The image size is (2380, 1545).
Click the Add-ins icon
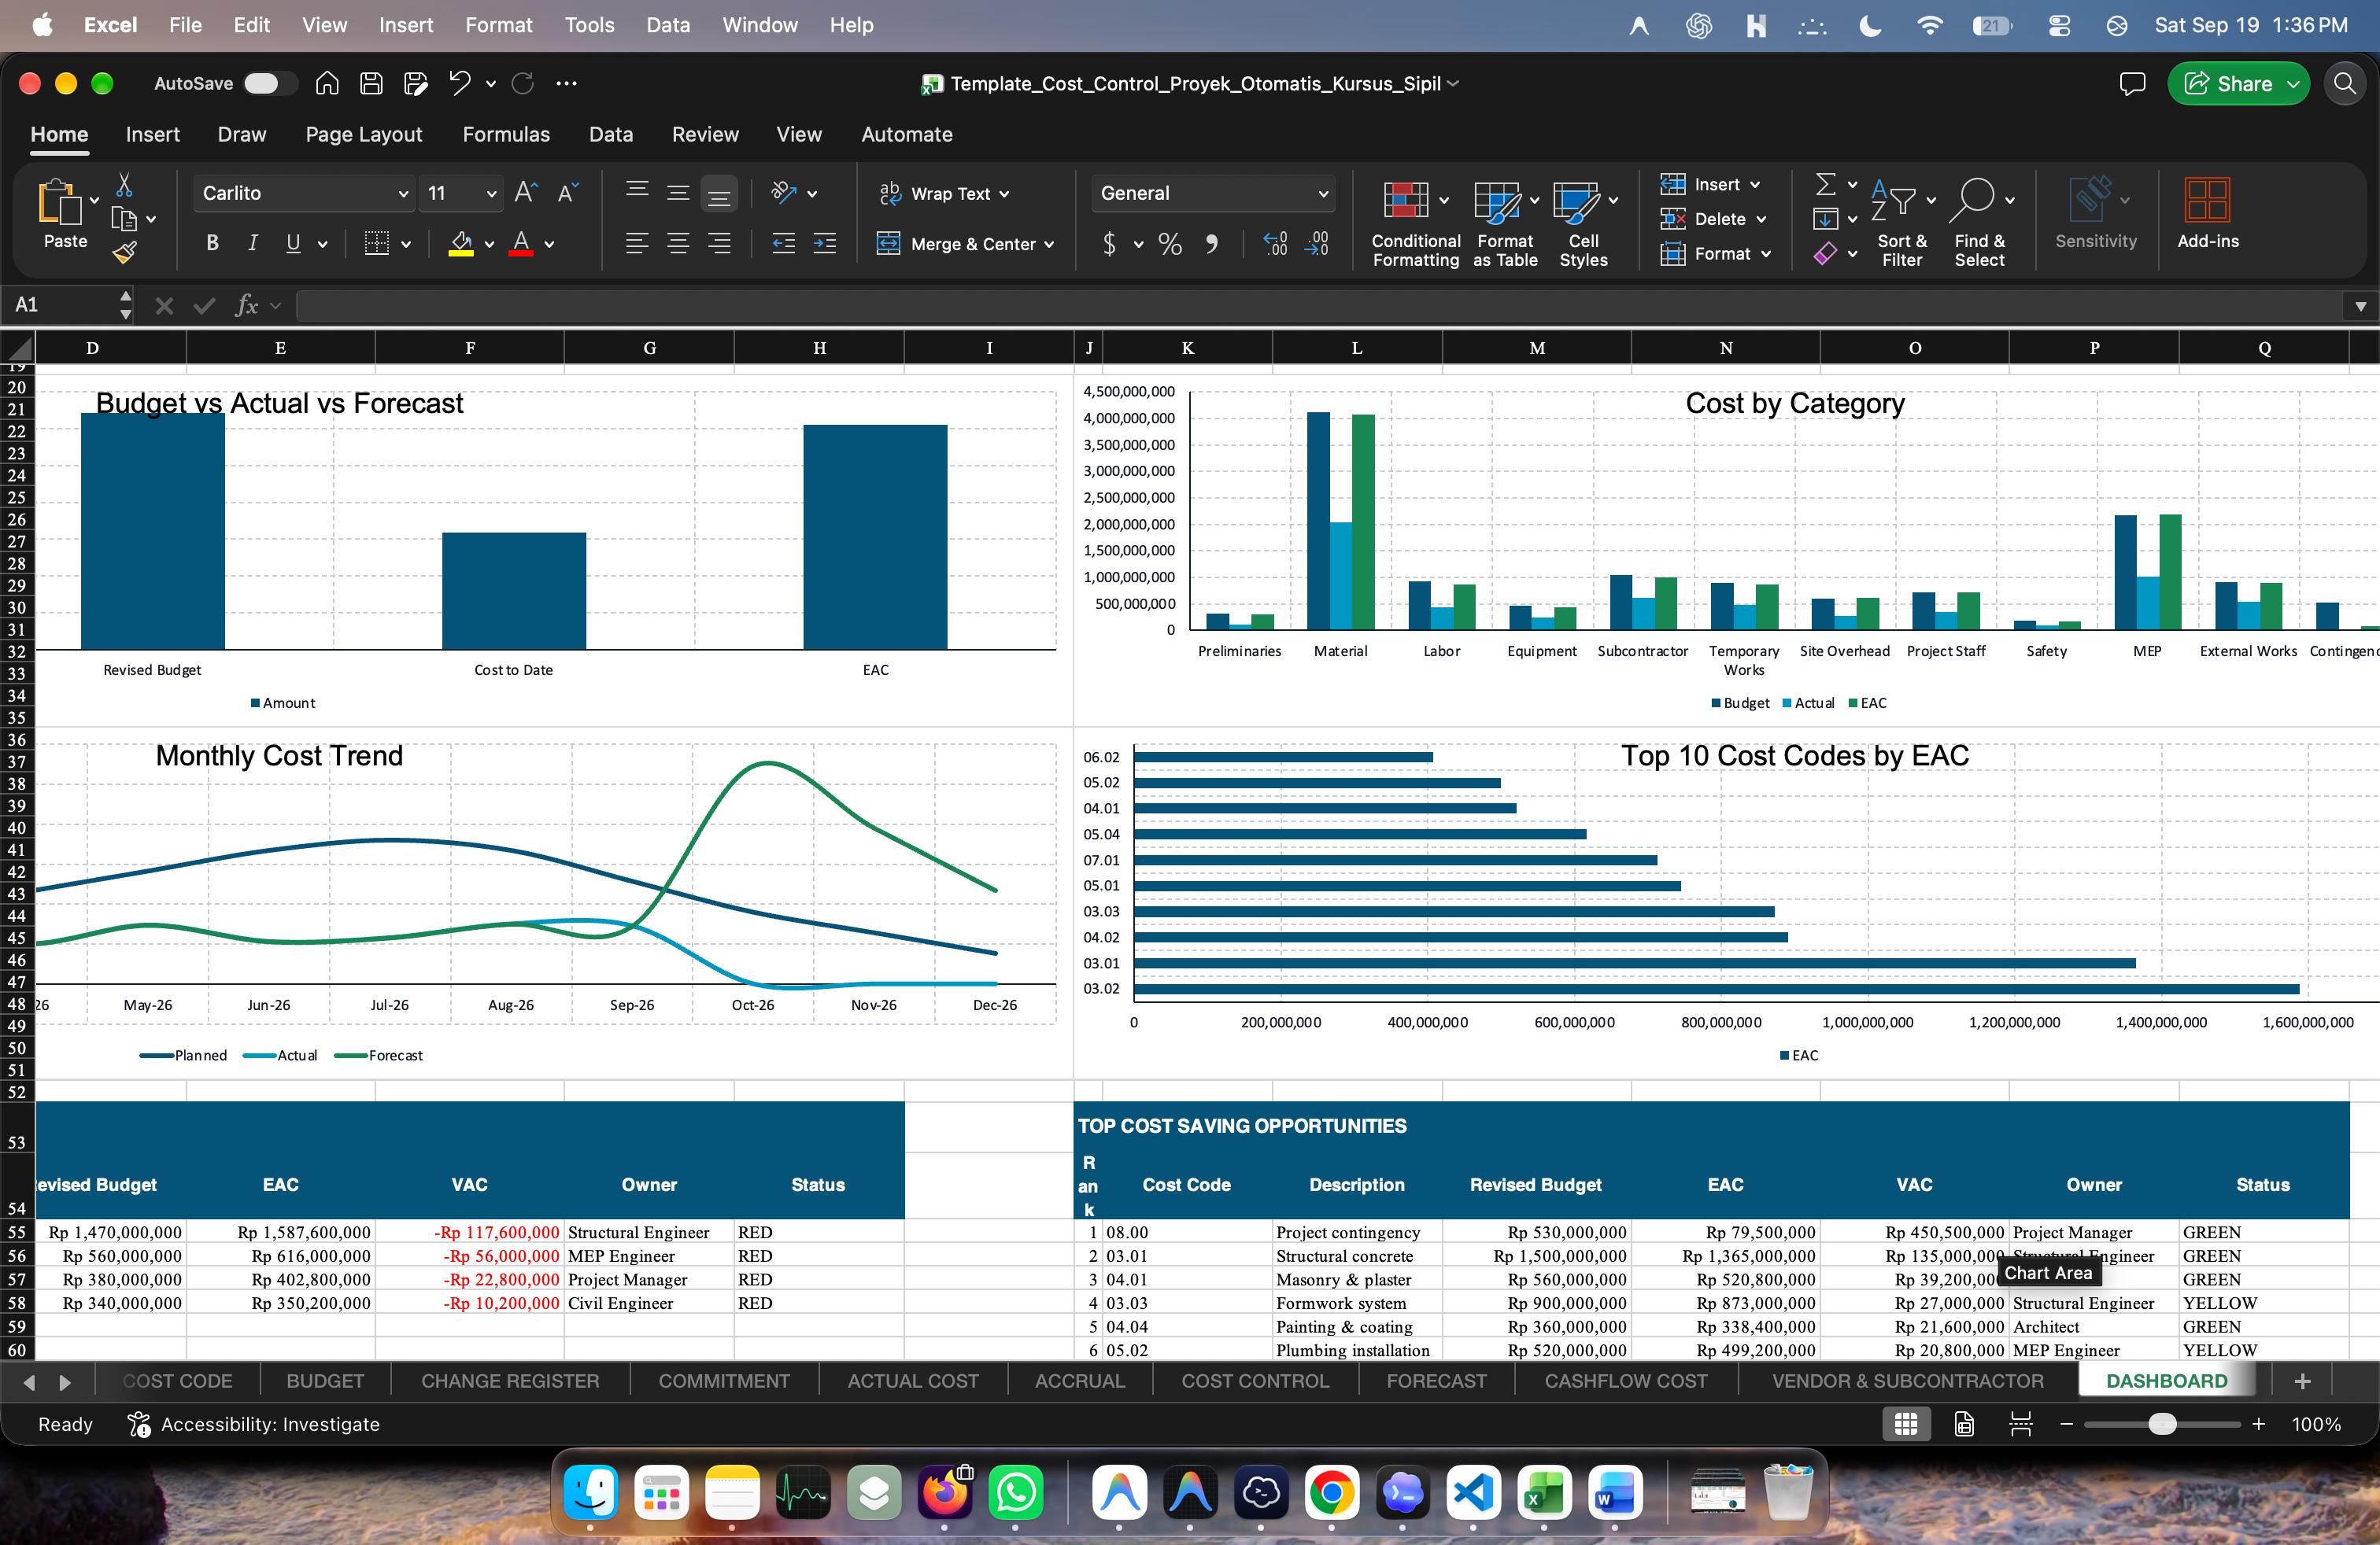(2207, 213)
